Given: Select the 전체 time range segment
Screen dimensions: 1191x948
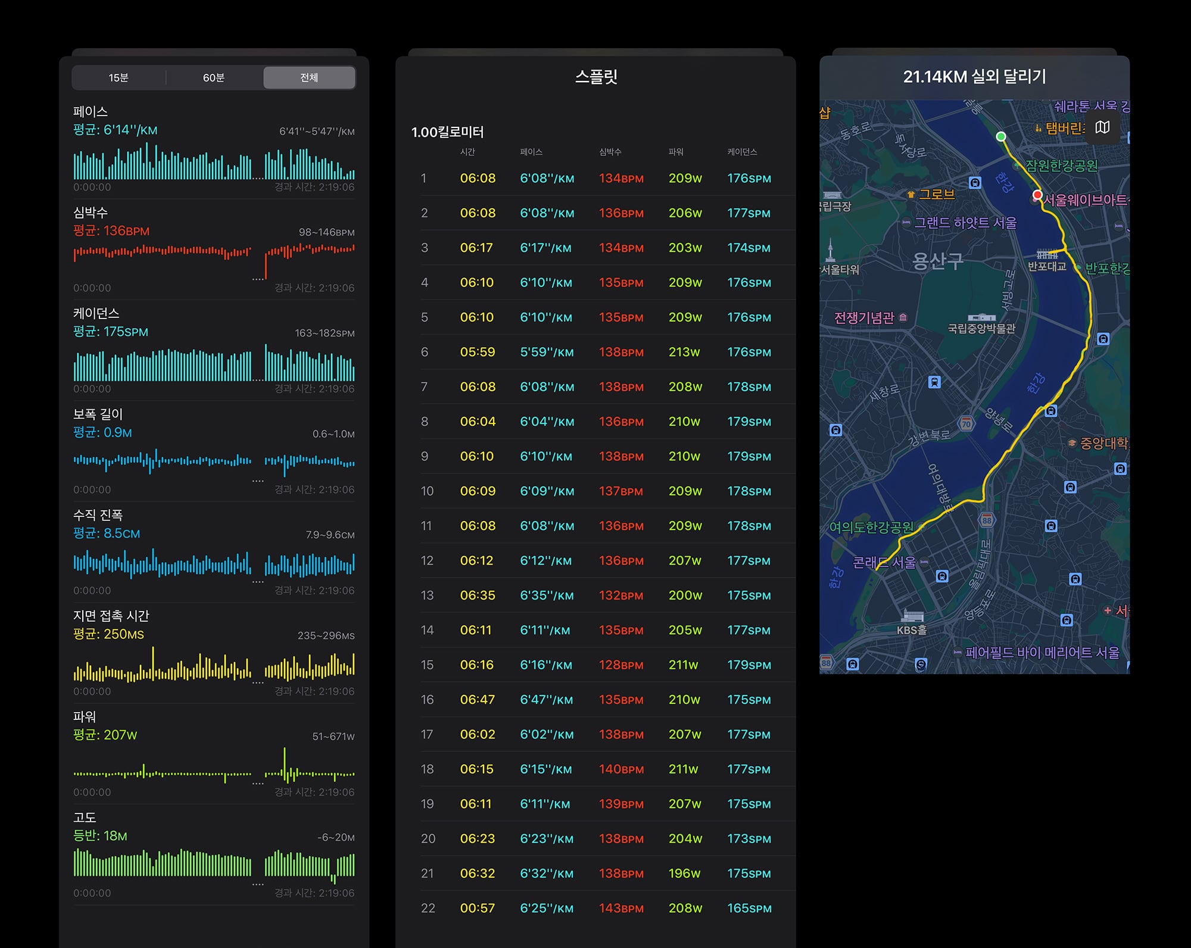Looking at the screenshot, I should [309, 77].
